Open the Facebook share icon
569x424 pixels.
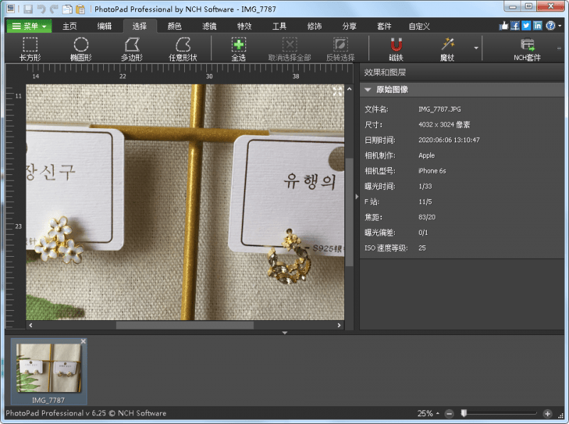(514, 24)
